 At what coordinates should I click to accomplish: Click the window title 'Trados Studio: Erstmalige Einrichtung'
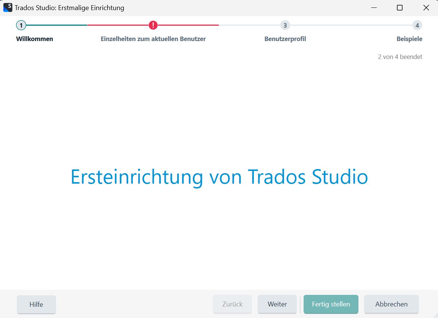tap(69, 8)
